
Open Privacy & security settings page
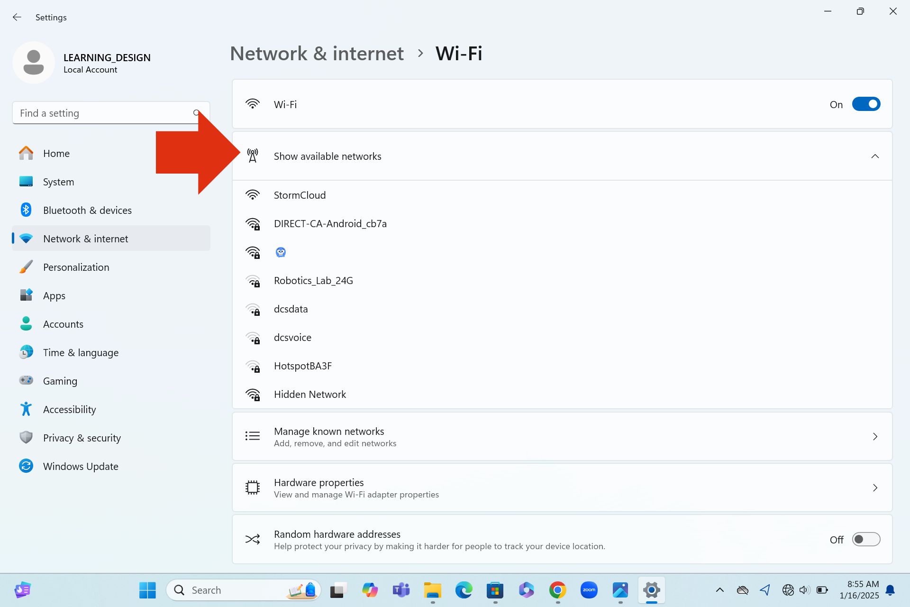pyautogui.click(x=82, y=438)
